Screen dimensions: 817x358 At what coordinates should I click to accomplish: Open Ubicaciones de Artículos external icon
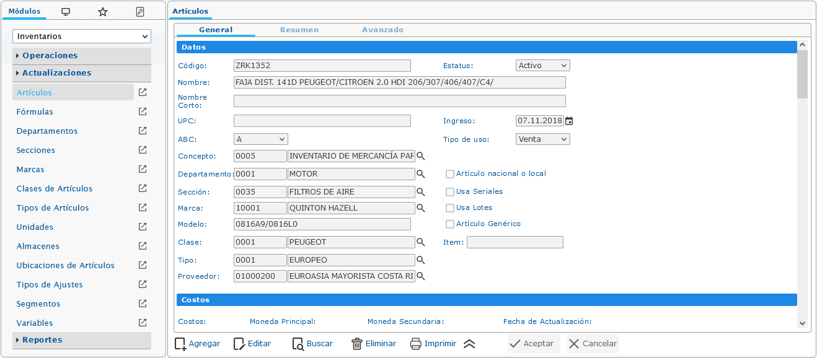[143, 265]
